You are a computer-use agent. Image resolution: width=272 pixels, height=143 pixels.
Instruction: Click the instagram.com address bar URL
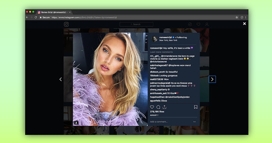coord(84,17)
